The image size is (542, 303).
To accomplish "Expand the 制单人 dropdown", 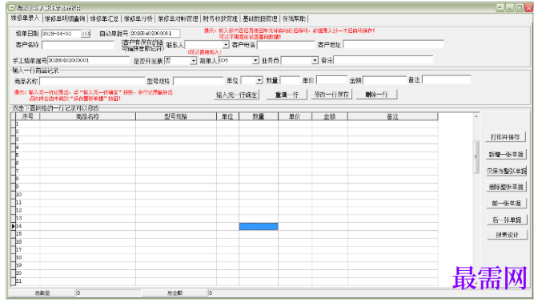I will coord(255,61).
